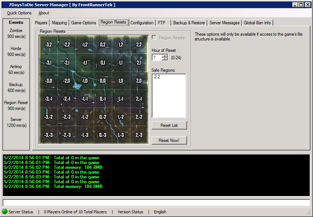313x217 pixels.
Task: Select map region 2,2
Action: [x=139, y=45]
